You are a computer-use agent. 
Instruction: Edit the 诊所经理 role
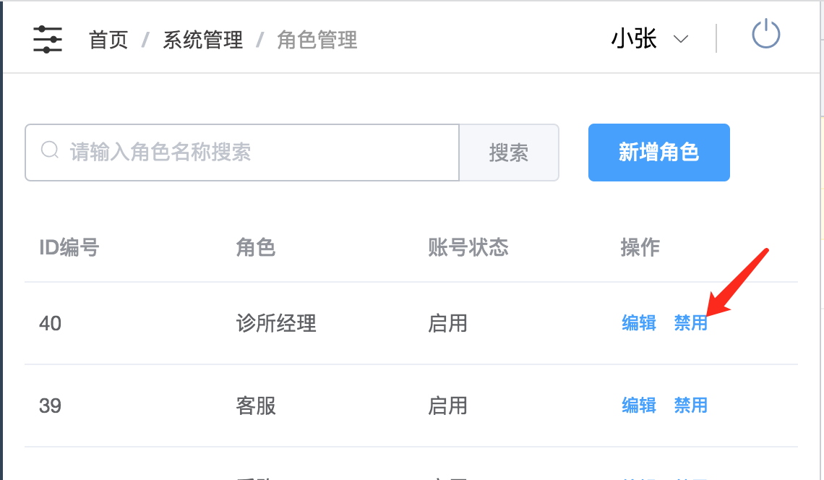point(639,323)
